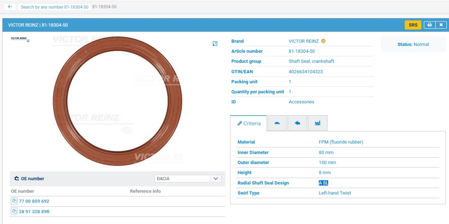Copy OE number 77 00 859 692 icon

tap(14, 201)
